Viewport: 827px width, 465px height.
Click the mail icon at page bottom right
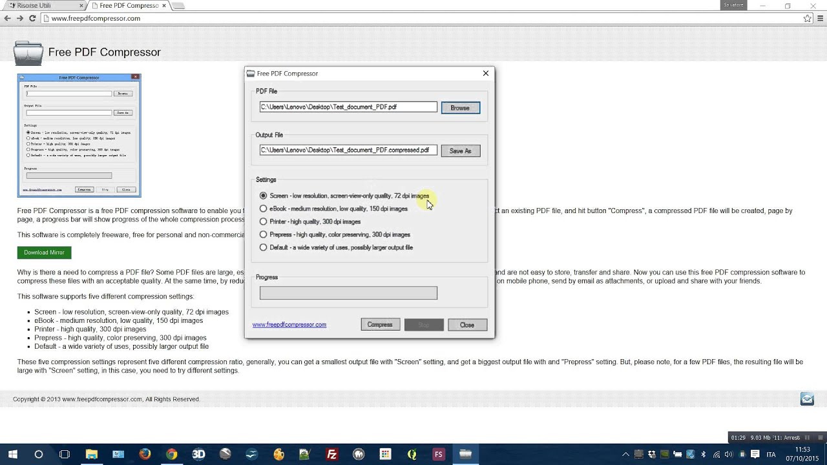(807, 398)
